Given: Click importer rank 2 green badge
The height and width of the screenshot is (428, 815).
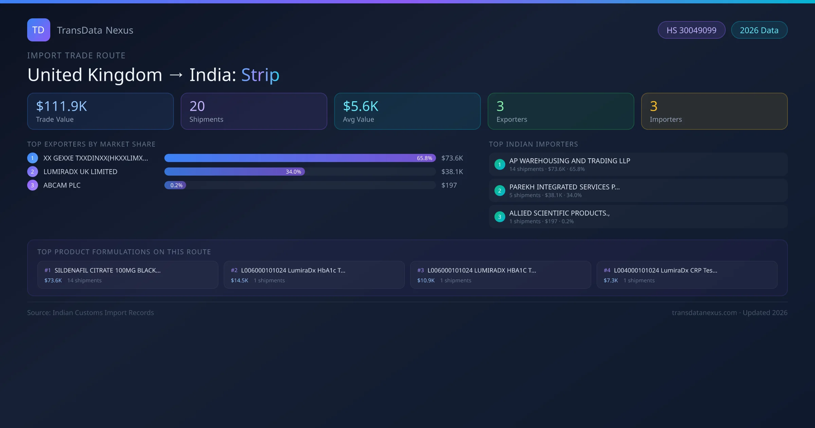Looking at the screenshot, I should (x=500, y=191).
